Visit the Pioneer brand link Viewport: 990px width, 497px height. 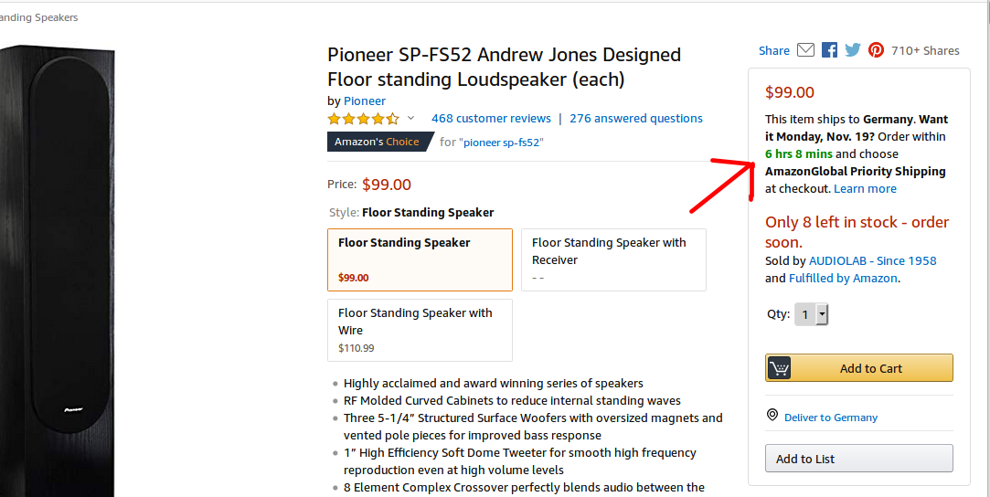(365, 101)
